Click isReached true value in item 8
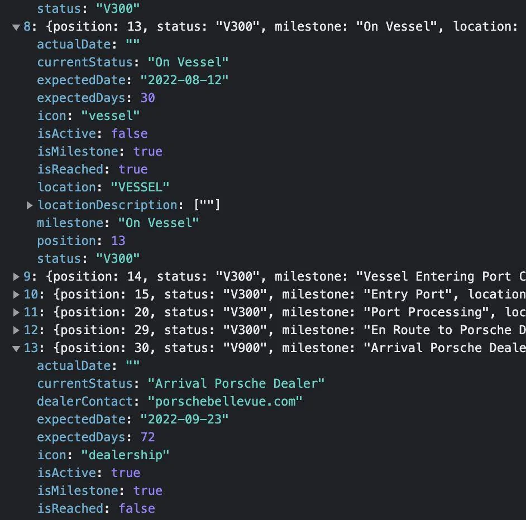The image size is (526, 520). (x=133, y=169)
